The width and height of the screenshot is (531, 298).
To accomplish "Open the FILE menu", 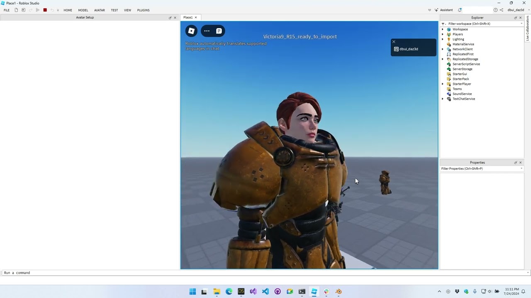I will pyautogui.click(x=7, y=10).
